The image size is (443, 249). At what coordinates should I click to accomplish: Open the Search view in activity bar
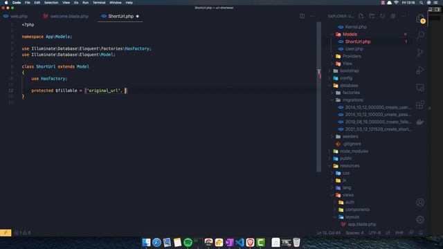[x=420, y=35]
